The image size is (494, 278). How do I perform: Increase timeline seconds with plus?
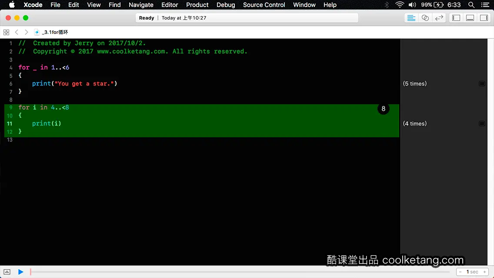484,272
